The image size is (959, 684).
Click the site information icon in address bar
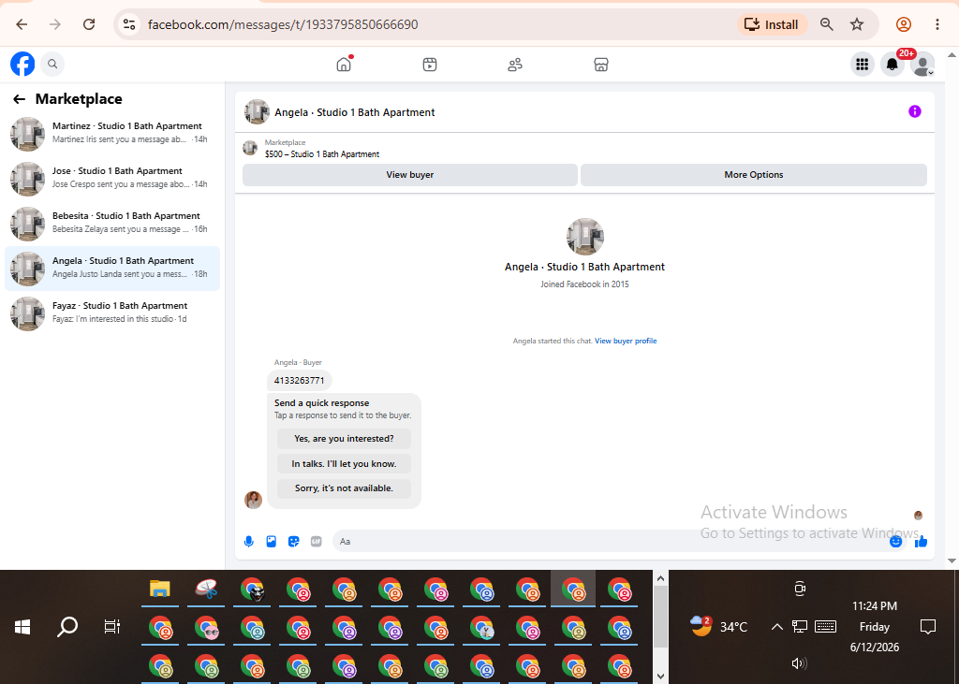(x=129, y=24)
